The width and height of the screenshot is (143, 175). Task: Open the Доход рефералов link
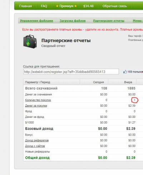[37, 141]
